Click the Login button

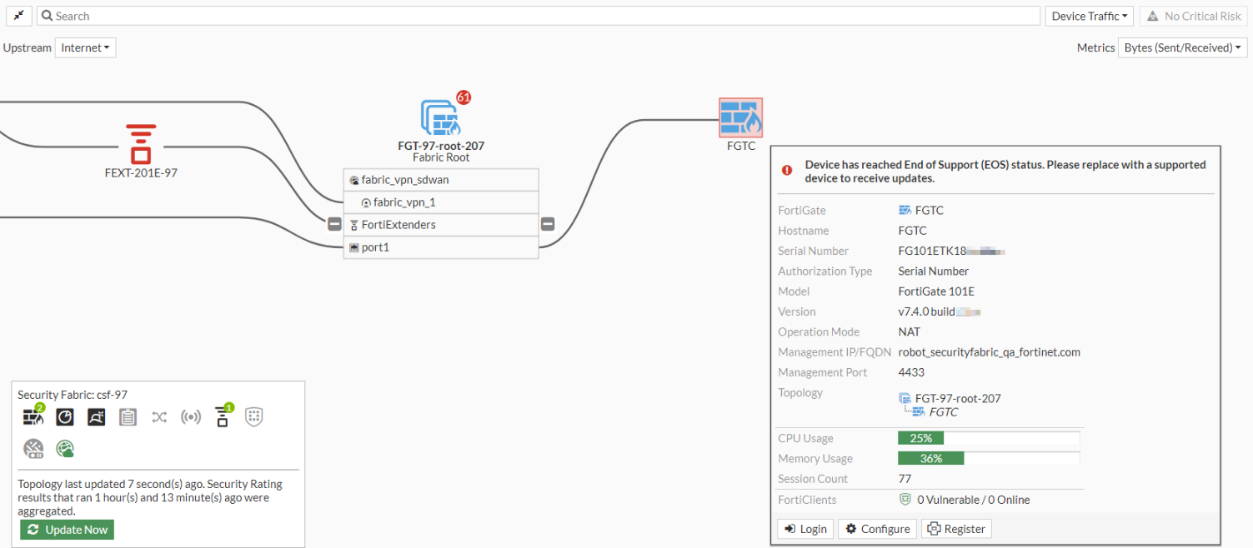click(805, 529)
